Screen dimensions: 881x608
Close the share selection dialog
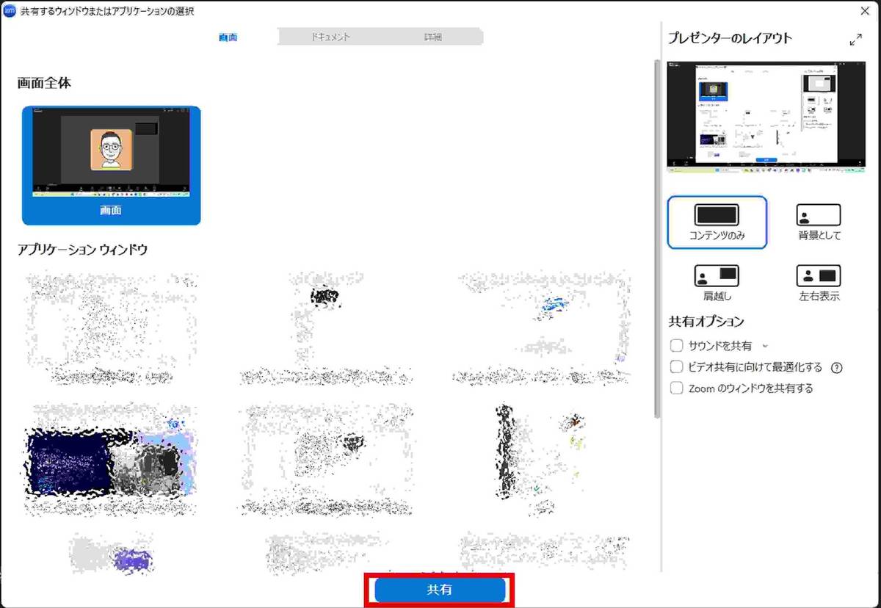pyautogui.click(x=865, y=12)
